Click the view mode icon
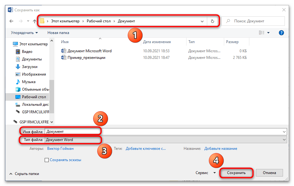The image size is (294, 186). coord(261,33)
